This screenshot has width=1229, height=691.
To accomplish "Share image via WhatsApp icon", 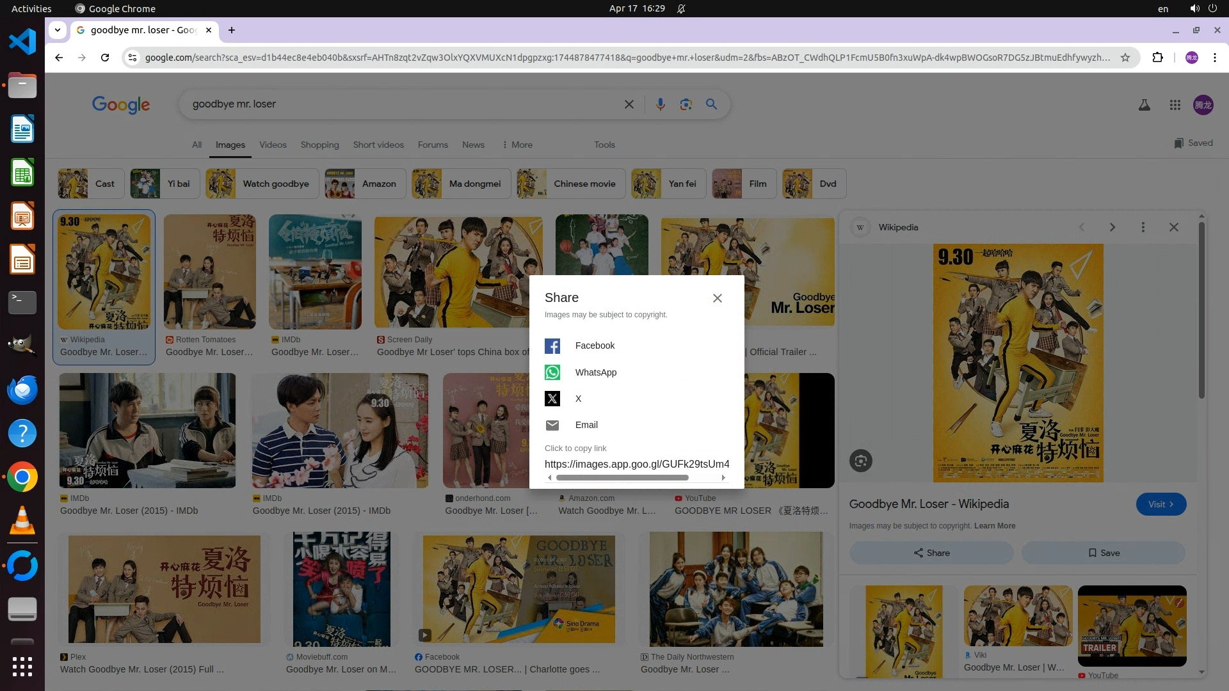I will pos(552,372).
